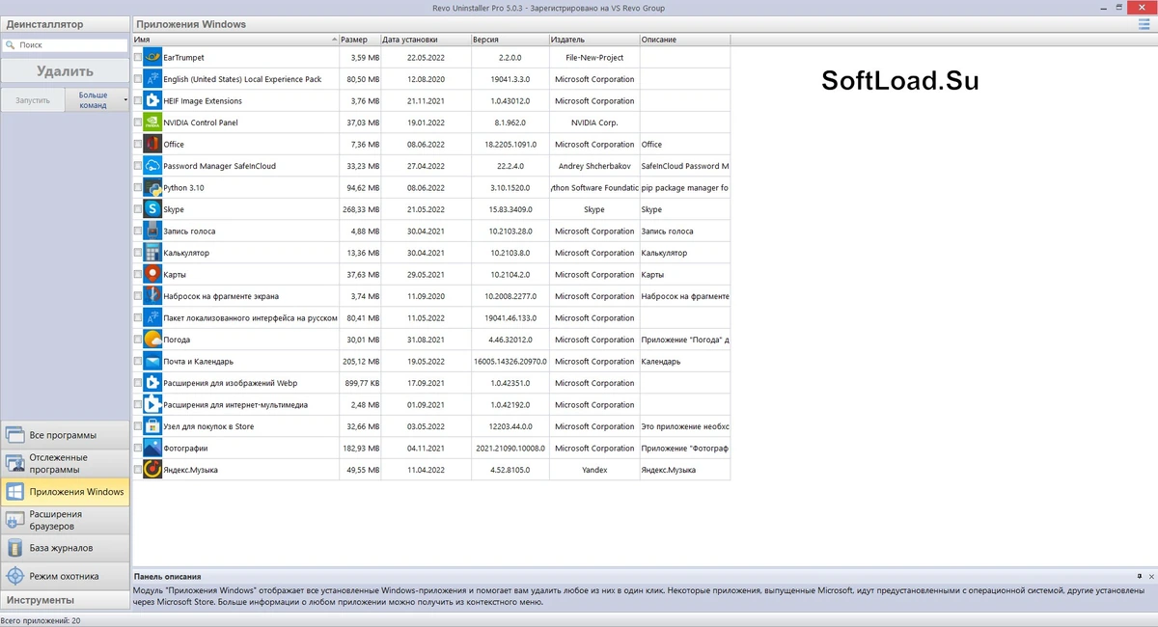
Task: Open the view options menu icon at top right
Action: [x=1144, y=24]
